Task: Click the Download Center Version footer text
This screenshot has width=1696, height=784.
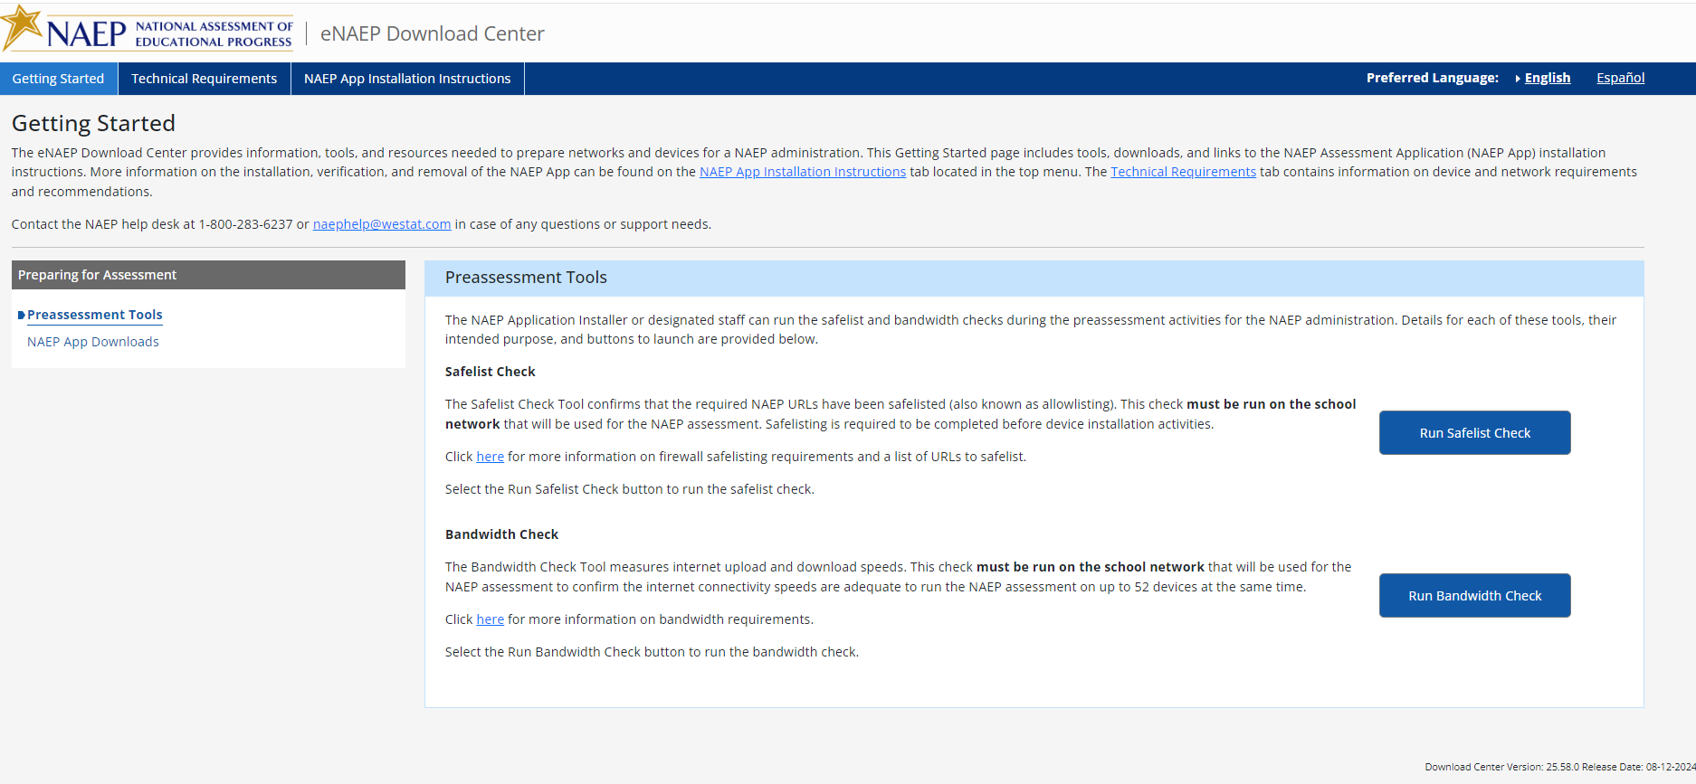Action: 1559,767
